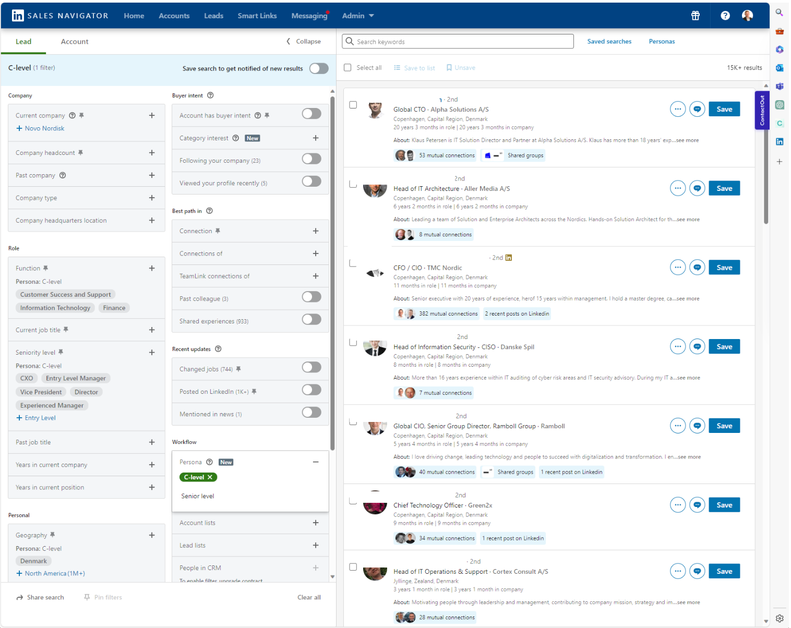791x628 pixels.
Task: Click the Unsave bookmark icon
Action: tap(449, 68)
